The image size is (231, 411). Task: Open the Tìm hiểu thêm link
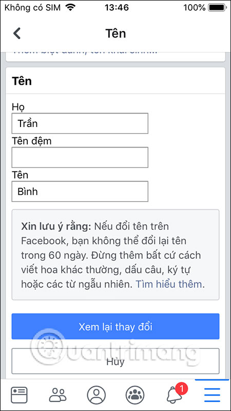point(169,284)
